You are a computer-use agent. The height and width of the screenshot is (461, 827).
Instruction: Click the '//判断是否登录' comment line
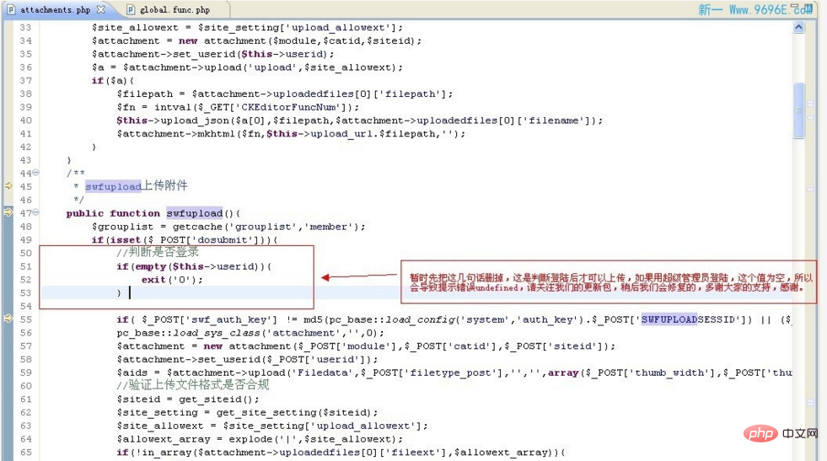(158, 252)
